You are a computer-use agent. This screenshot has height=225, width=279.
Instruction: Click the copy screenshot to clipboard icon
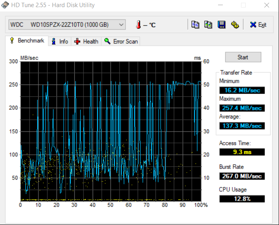208,24
